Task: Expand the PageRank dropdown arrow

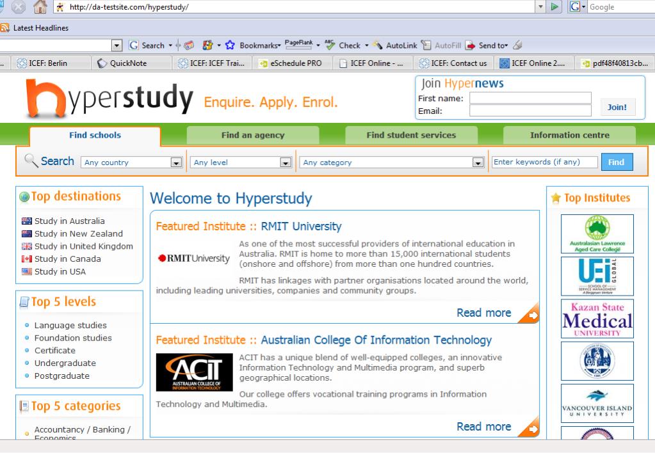Action: [318, 45]
